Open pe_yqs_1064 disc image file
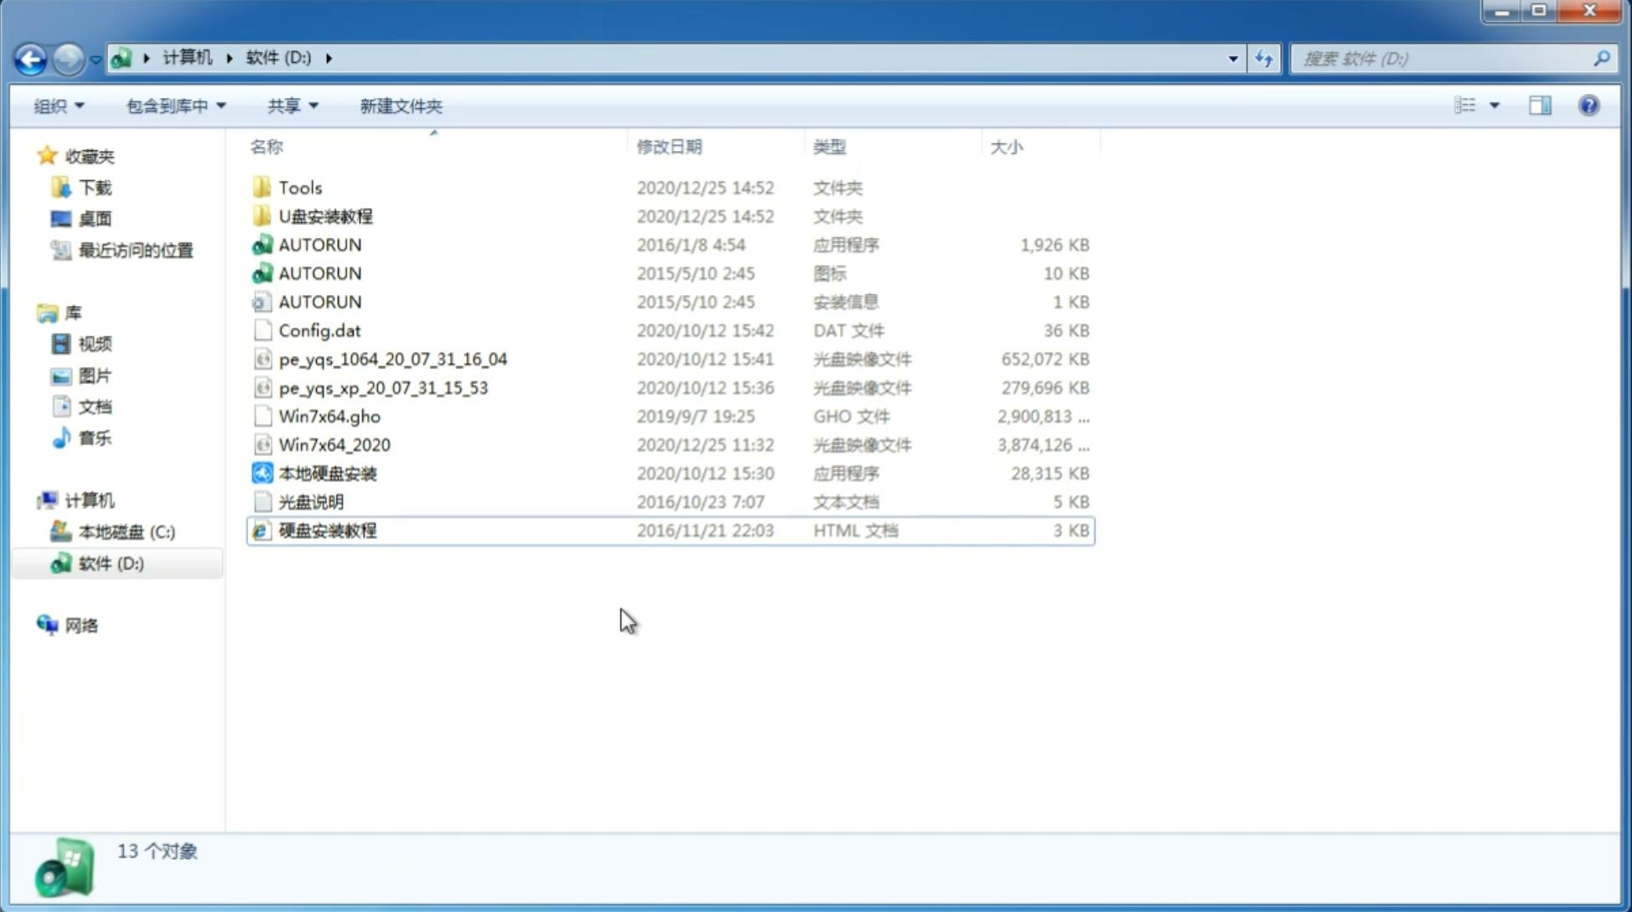Image resolution: width=1632 pixels, height=912 pixels. (392, 359)
